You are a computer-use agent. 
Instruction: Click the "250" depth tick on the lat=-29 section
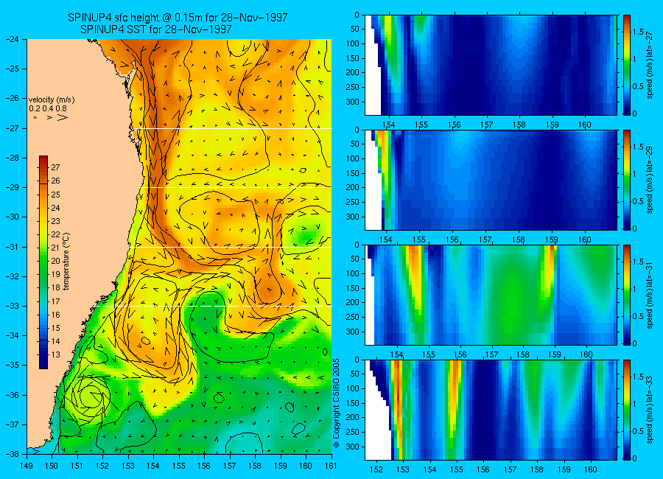(x=352, y=202)
